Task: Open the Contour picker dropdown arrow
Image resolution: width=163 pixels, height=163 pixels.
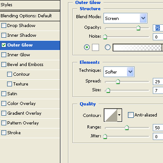Action: (119, 115)
